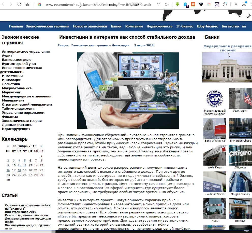252x233 pixels.
Task: Open the Макроэкономика sidebar category
Action: pyautogui.click(x=17, y=88)
